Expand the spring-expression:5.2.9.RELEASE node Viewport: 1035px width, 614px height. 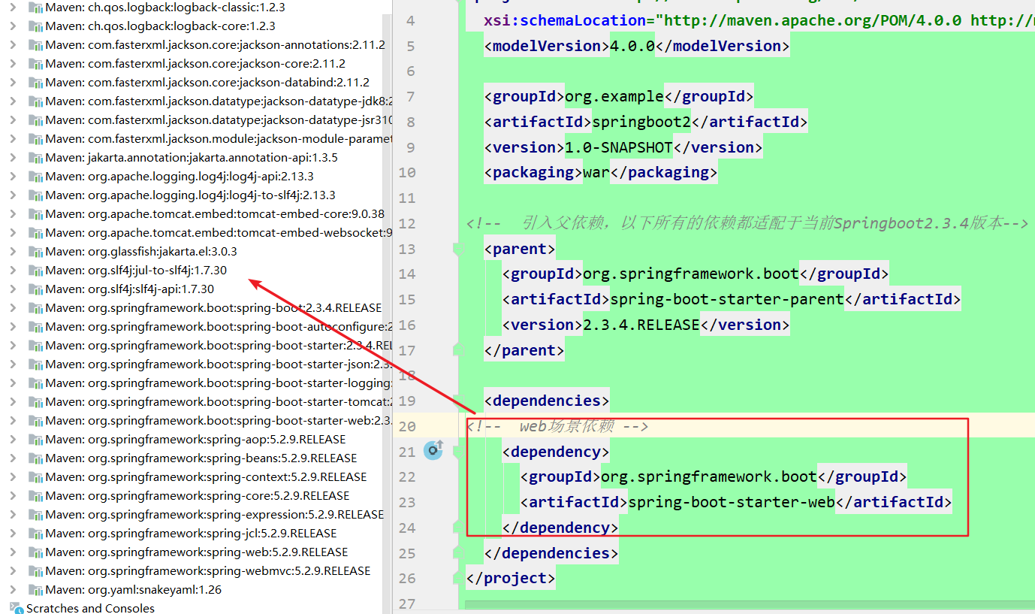click(13, 515)
